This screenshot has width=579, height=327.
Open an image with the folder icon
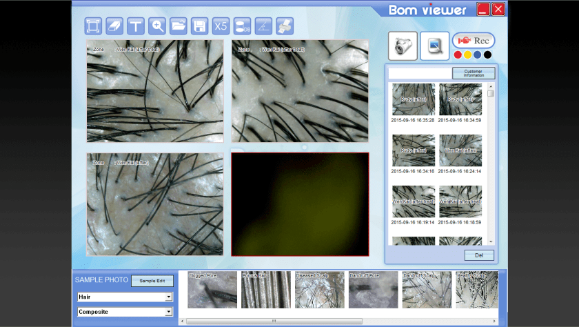point(179,26)
